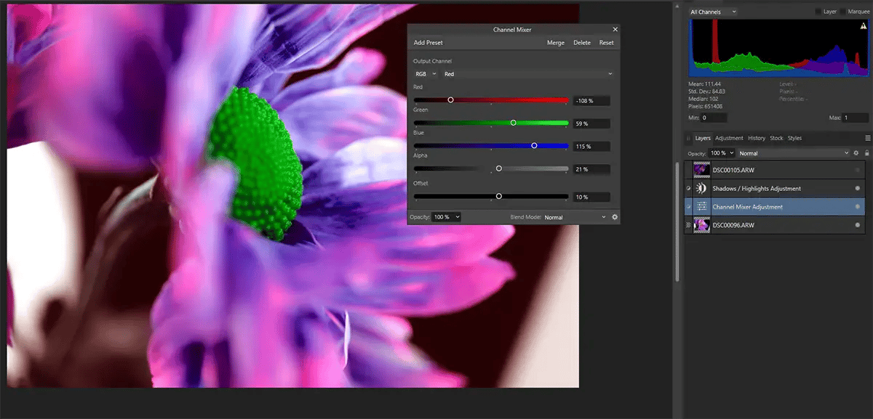Click the histogram Min input field

coord(714,118)
